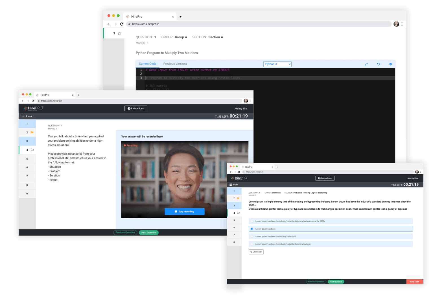Select option ending 'standard dummy text ever'

pos(331,244)
